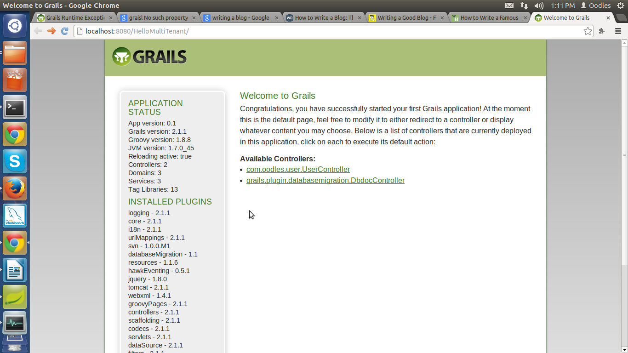
Task: Bookmark this page with the star
Action: tap(588, 31)
